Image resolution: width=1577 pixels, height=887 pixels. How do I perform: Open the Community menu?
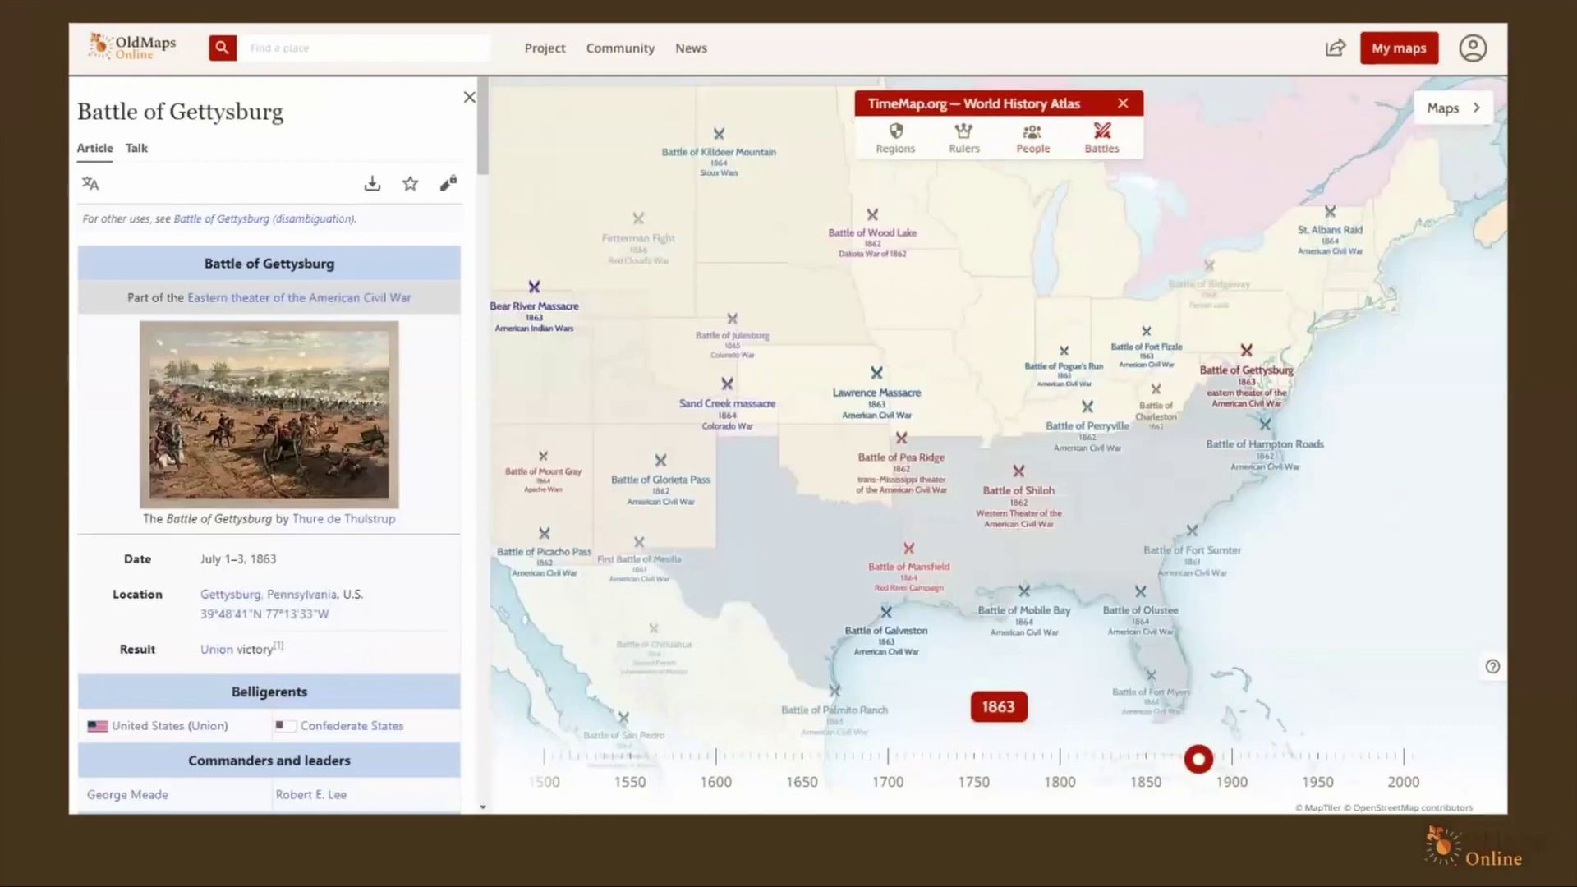[620, 48]
